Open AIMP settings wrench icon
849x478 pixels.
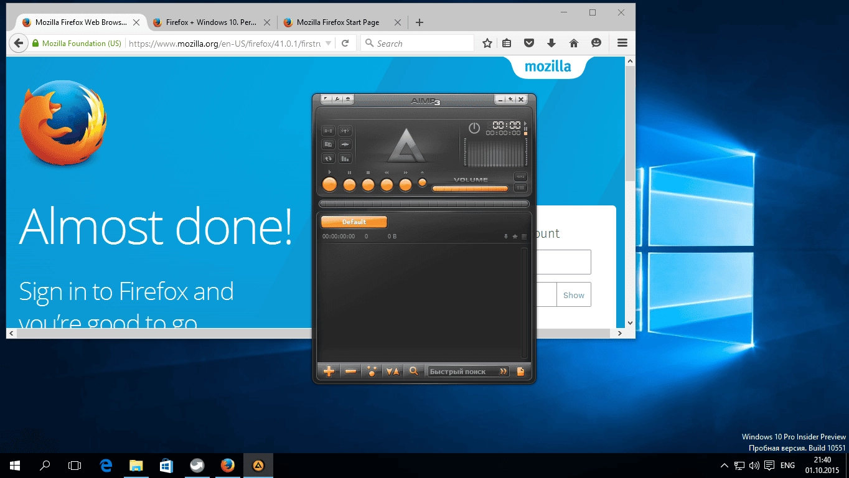(x=337, y=99)
